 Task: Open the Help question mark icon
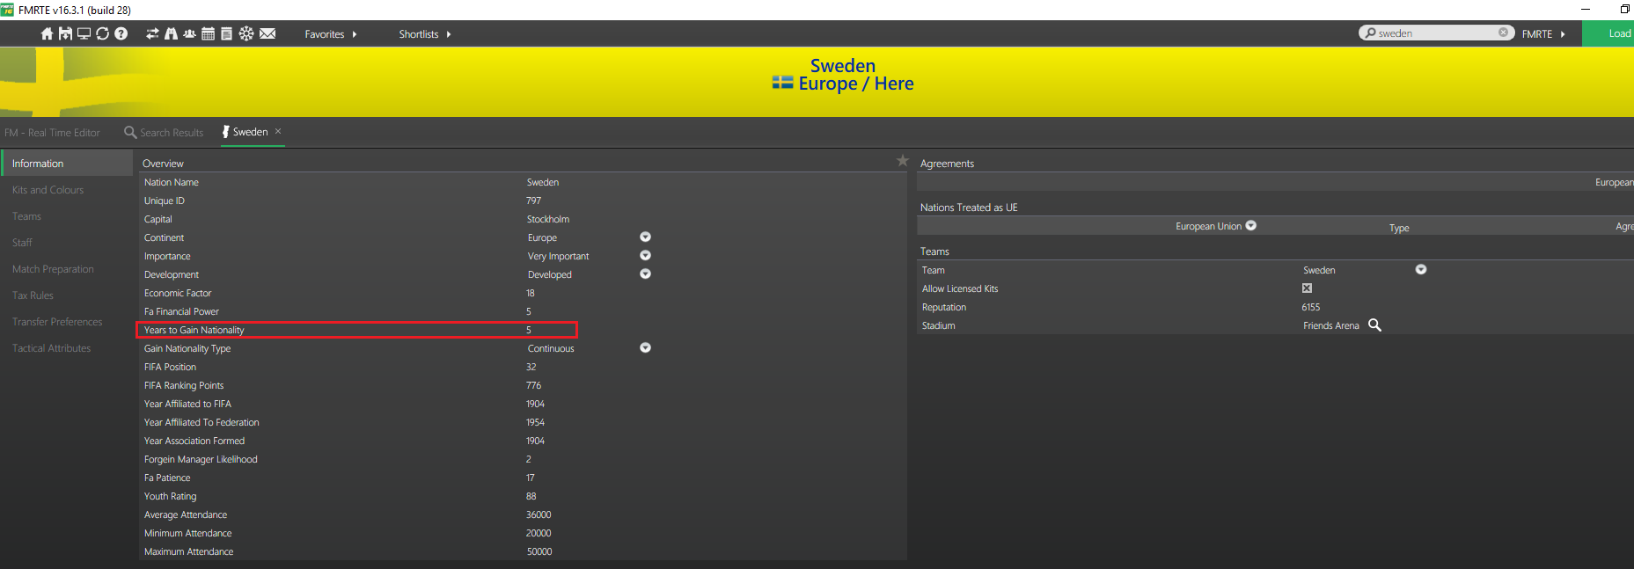pos(121,33)
